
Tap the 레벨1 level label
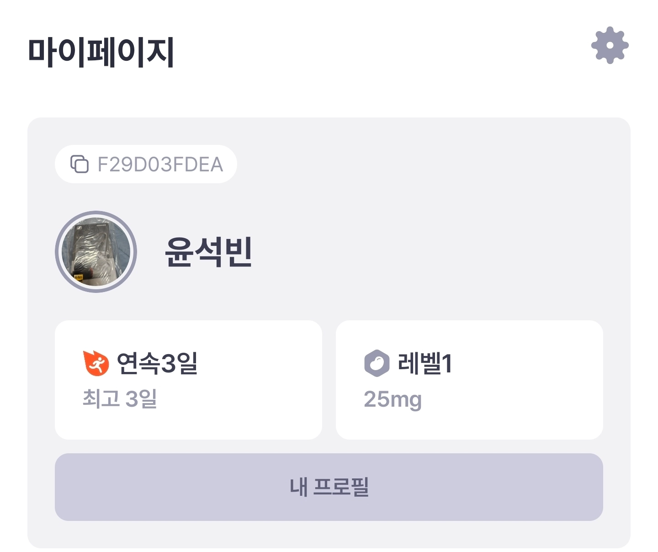click(425, 363)
